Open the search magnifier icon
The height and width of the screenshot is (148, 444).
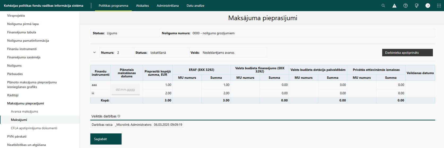(x=383, y=6)
